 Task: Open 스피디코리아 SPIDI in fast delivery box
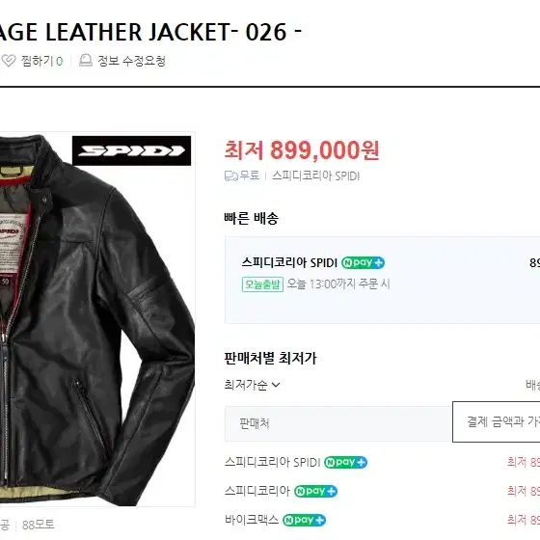point(289,262)
